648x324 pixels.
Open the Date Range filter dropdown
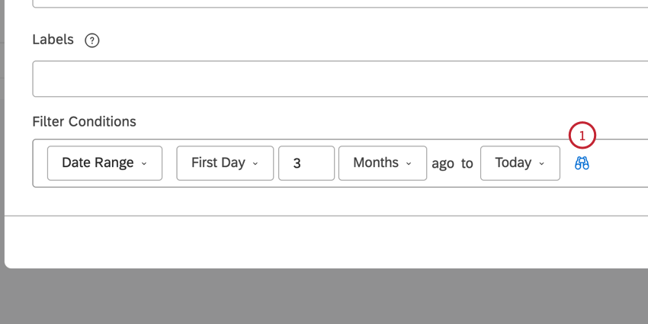point(104,163)
